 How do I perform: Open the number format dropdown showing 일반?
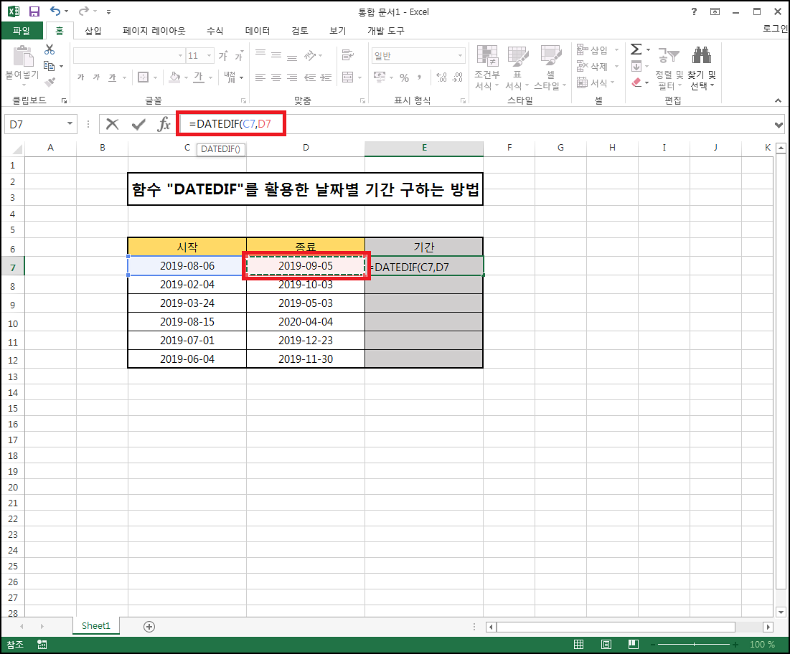tap(460, 55)
